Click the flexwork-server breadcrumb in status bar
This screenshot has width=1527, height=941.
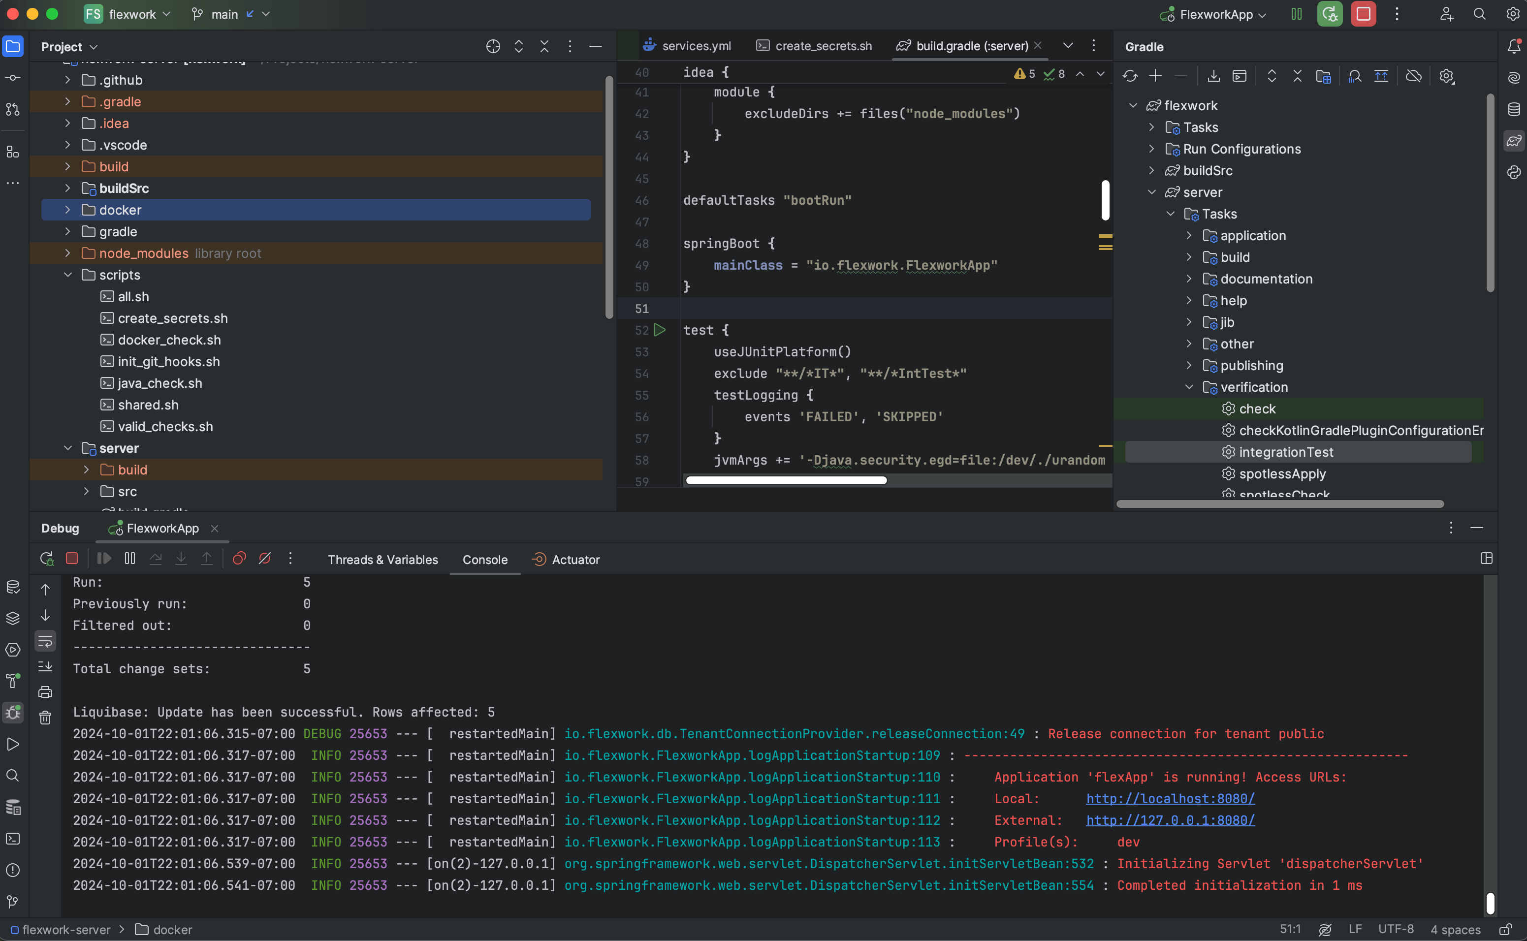65,929
